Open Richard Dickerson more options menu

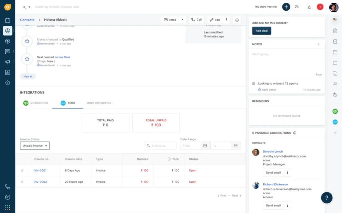click(x=287, y=205)
